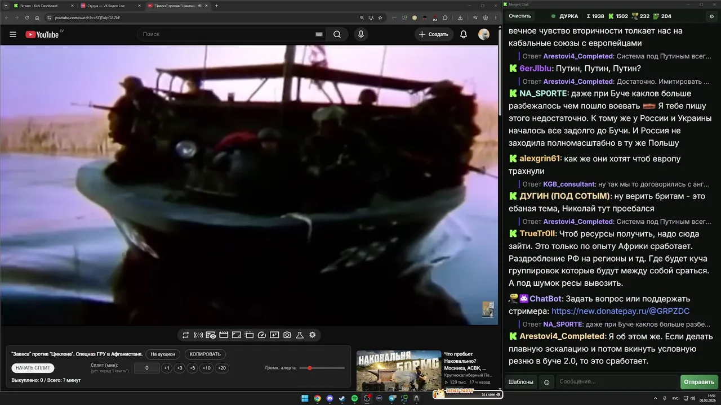
Task: Open emoji picker in chat input
Action: pos(546,382)
